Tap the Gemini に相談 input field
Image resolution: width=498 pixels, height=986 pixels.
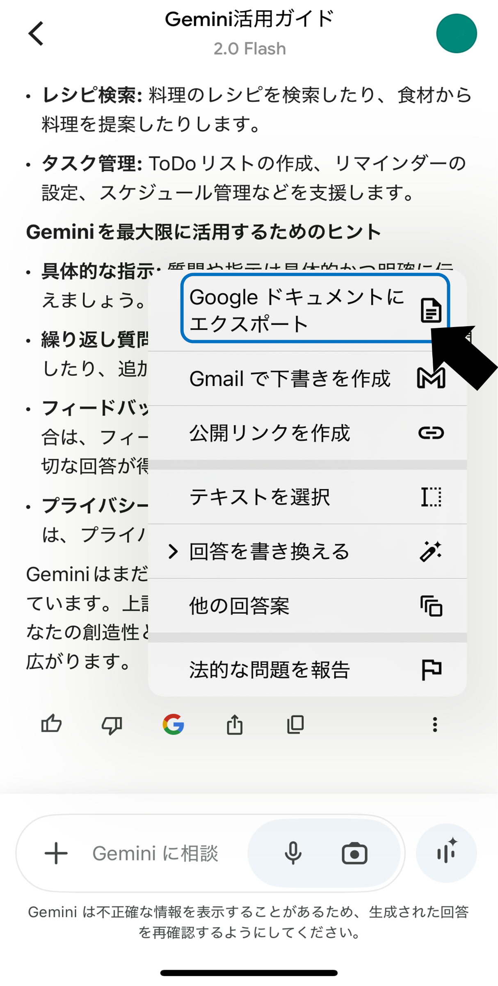click(156, 853)
